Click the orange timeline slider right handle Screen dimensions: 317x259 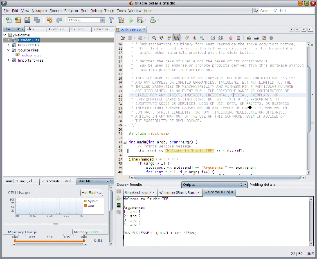(x=84, y=240)
